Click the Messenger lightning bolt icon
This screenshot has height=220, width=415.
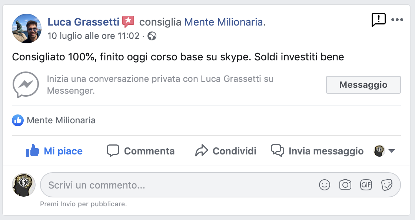click(x=26, y=84)
